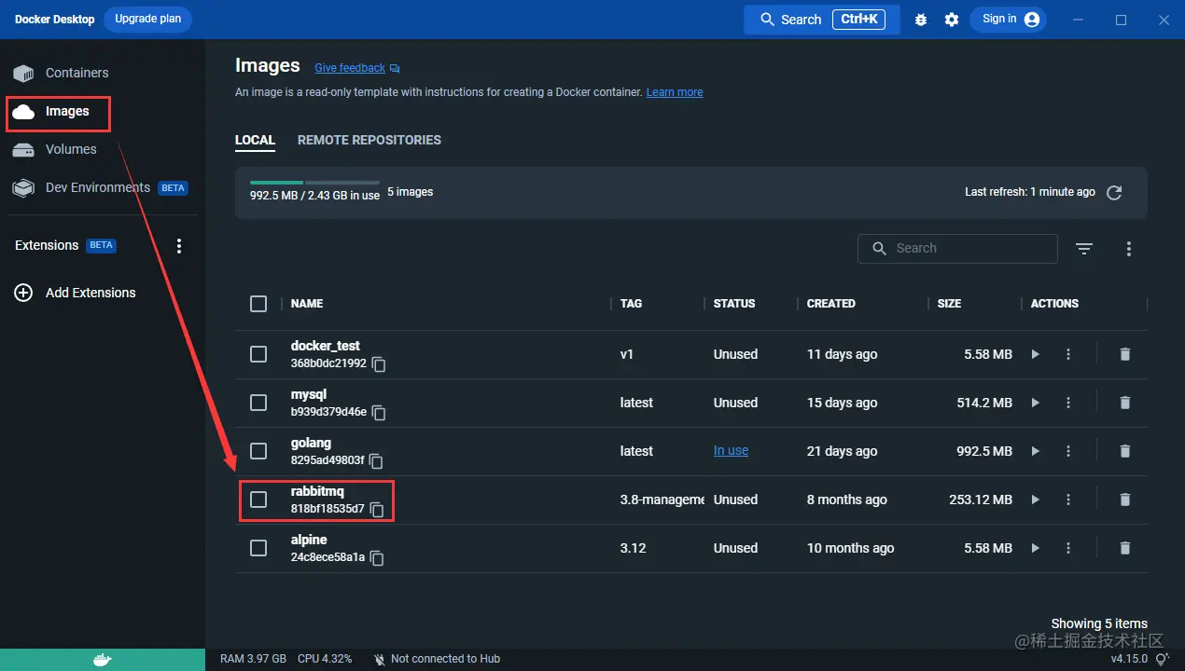Screen dimensions: 1185x671
Task: Open the Learn more link
Action: (675, 92)
